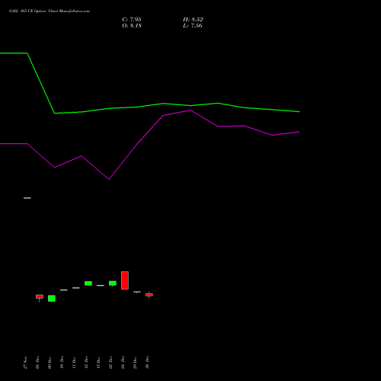Click the tallest red candlestick
The height and width of the screenshot is (381, 381).
coord(125,280)
